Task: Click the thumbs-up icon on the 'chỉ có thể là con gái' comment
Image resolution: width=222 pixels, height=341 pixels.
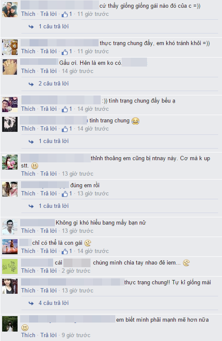Action: [65, 252]
